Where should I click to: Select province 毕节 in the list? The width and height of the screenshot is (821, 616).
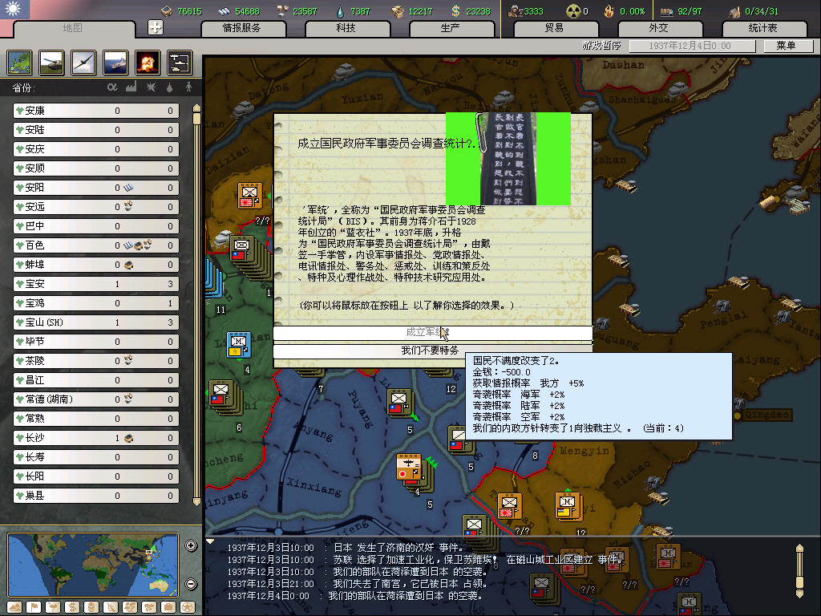(96, 342)
